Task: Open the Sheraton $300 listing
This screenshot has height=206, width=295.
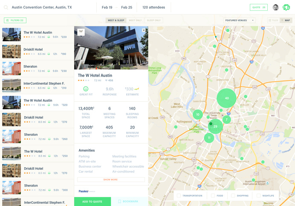Action: coord(37,188)
